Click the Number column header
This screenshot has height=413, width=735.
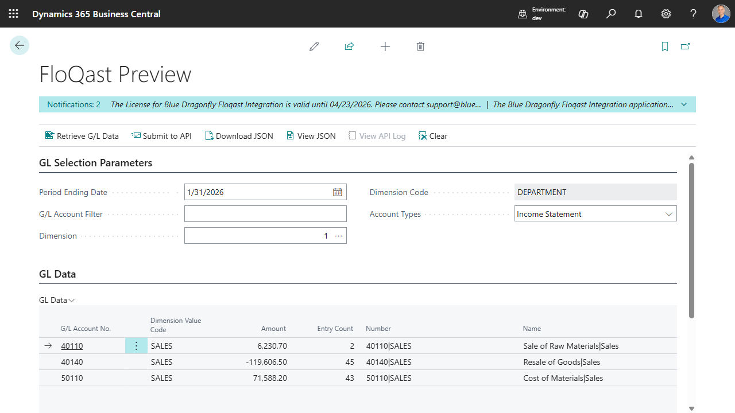(x=378, y=329)
